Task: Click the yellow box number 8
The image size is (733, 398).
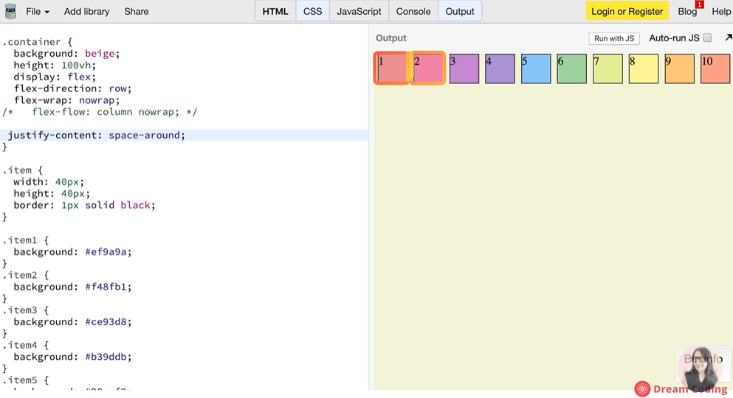Action: tap(643, 69)
